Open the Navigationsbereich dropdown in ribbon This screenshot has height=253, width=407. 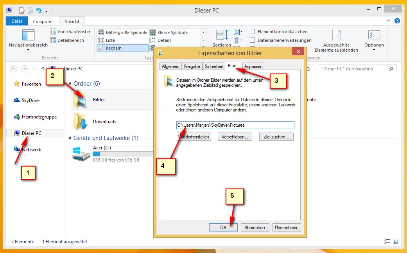pyautogui.click(x=28, y=39)
